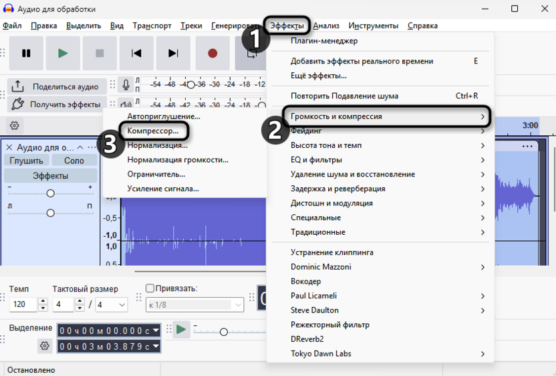Open timeline settings gear above the track panel
Image resolution: width=556 pixels, height=376 pixels.
click(x=14, y=125)
